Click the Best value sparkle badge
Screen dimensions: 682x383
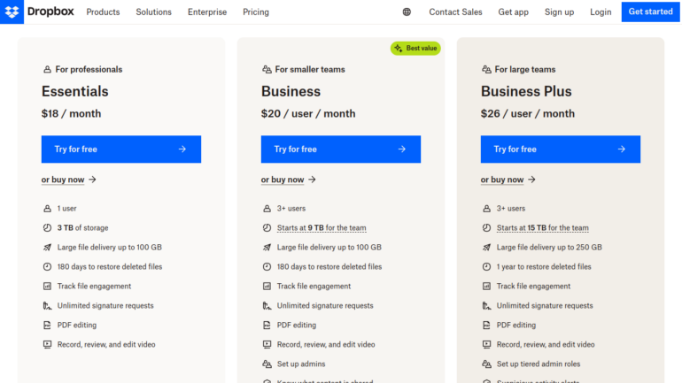(415, 48)
